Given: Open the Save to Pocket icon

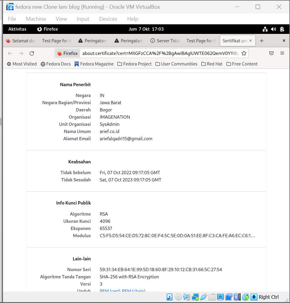Looking at the screenshot, I should click(x=271, y=53).
